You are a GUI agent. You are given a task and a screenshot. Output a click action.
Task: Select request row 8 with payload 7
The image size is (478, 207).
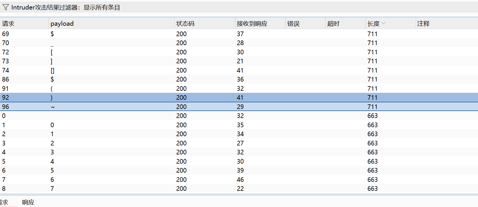click(x=116, y=189)
